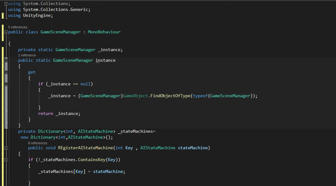The width and height of the screenshot is (336, 186).
Task: Click '_stateMachines[Key] = stateMachine;' assignment
Action: (82, 172)
